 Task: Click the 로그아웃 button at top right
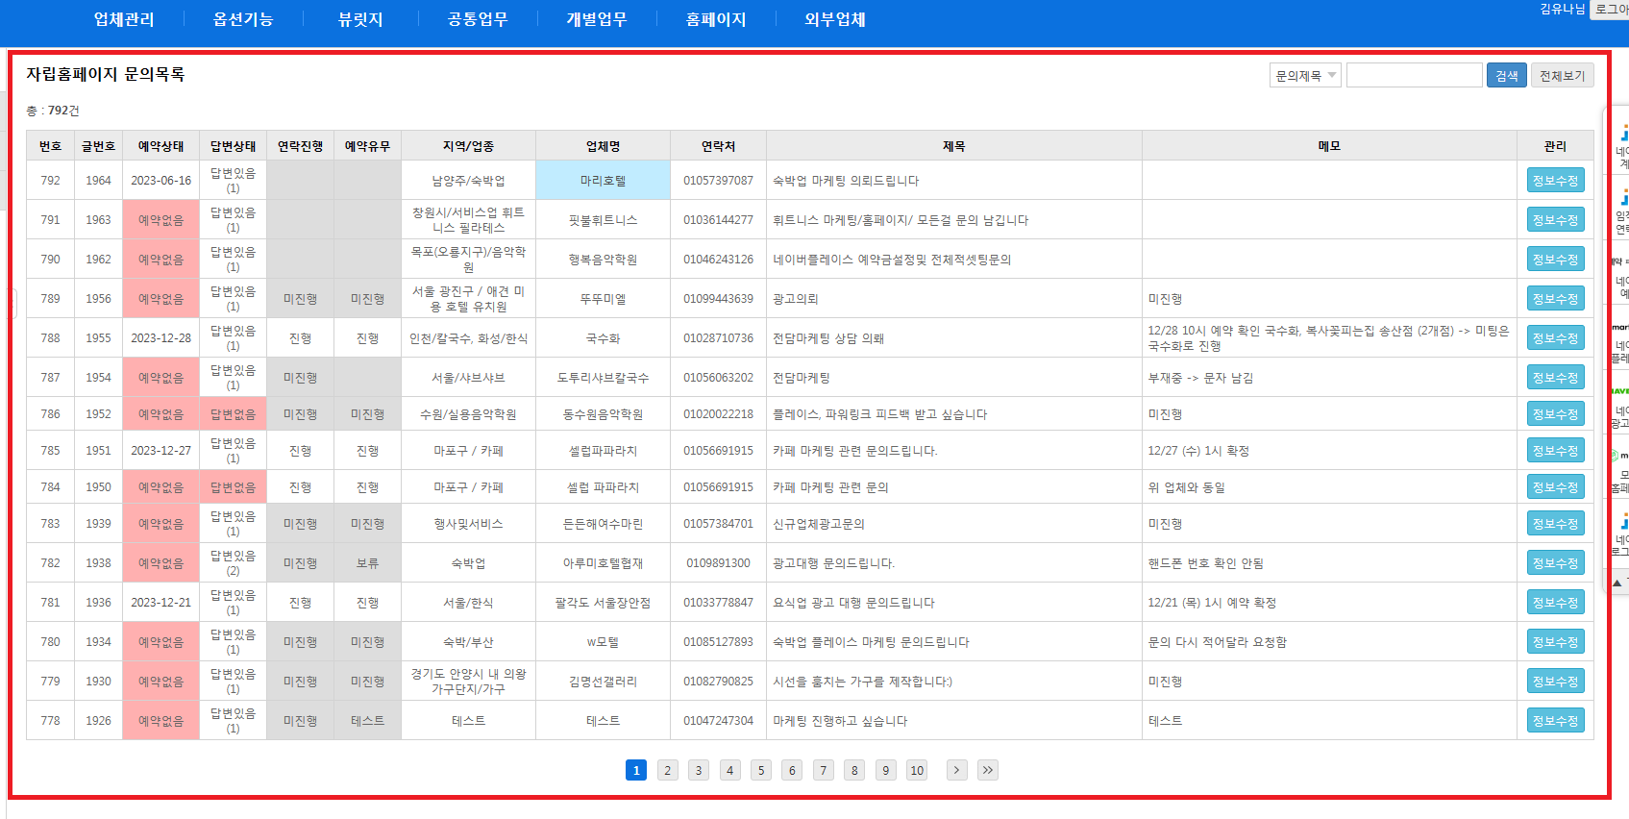point(1611,9)
